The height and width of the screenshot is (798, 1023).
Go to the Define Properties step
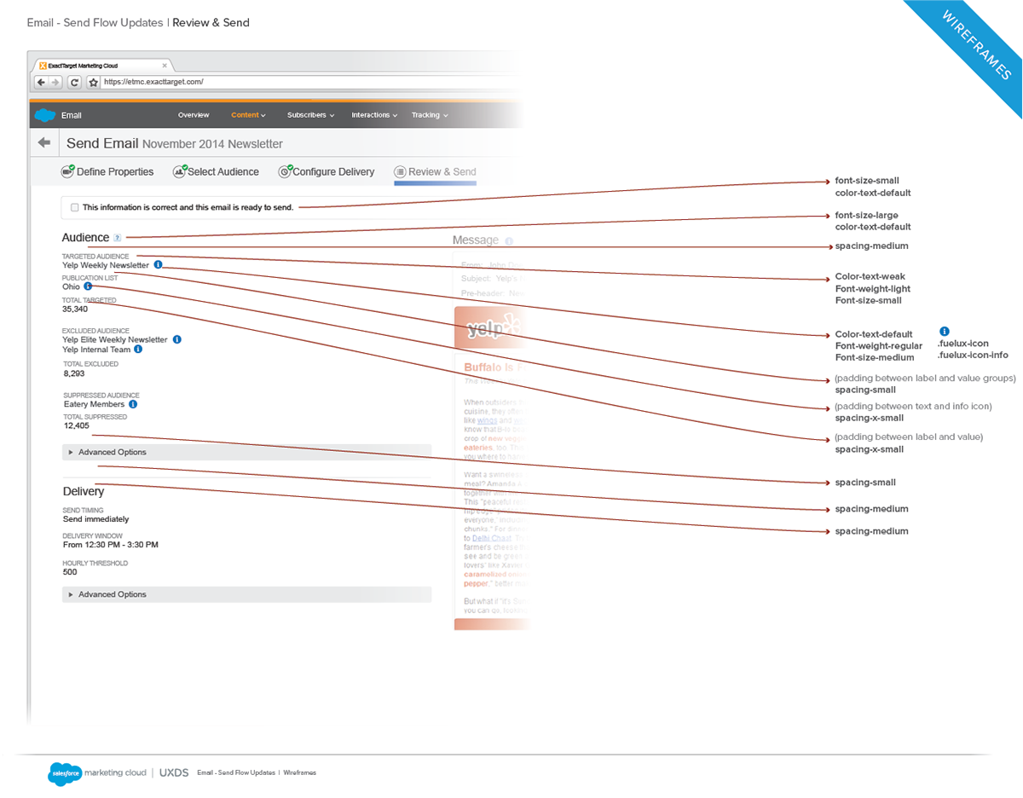(x=107, y=171)
